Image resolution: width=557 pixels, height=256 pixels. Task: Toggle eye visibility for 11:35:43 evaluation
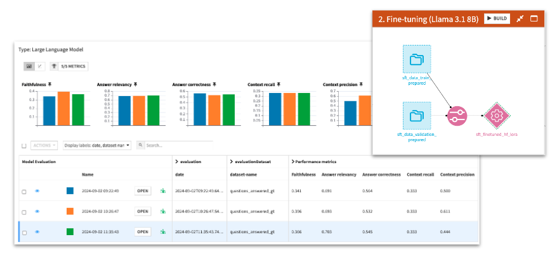tap(37, 232)
